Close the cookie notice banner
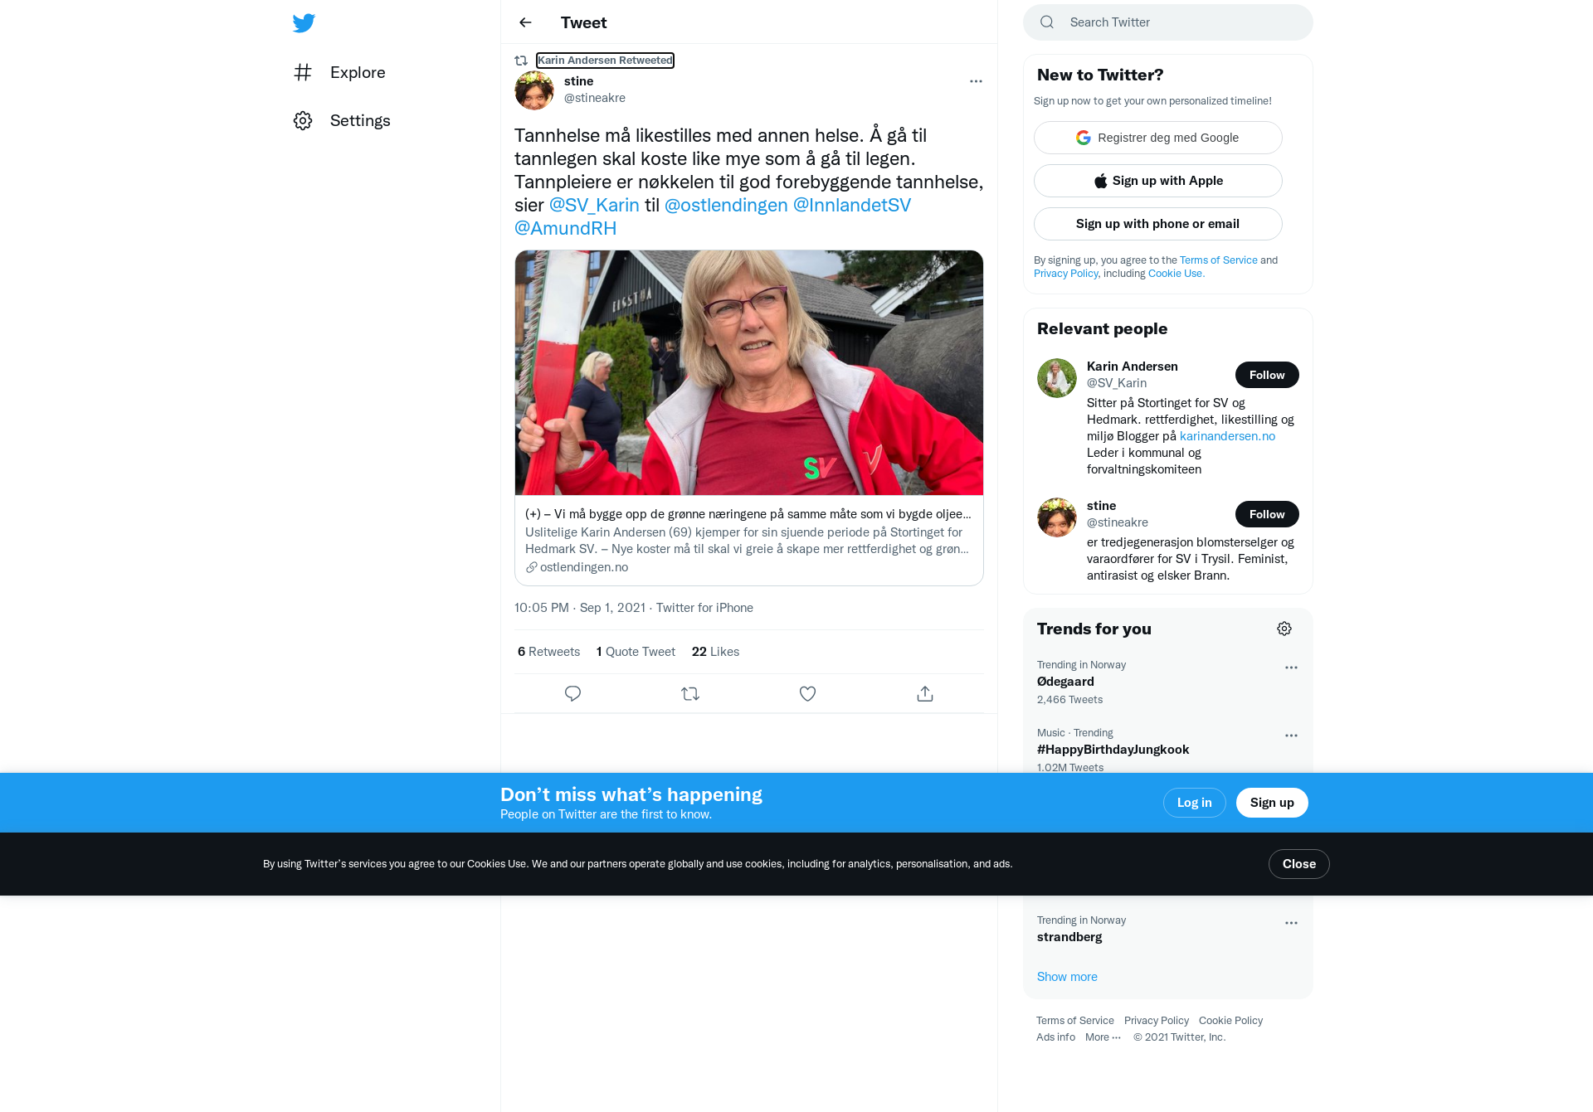This screenshot has width=1593, height=1112. coord(1299,864)
